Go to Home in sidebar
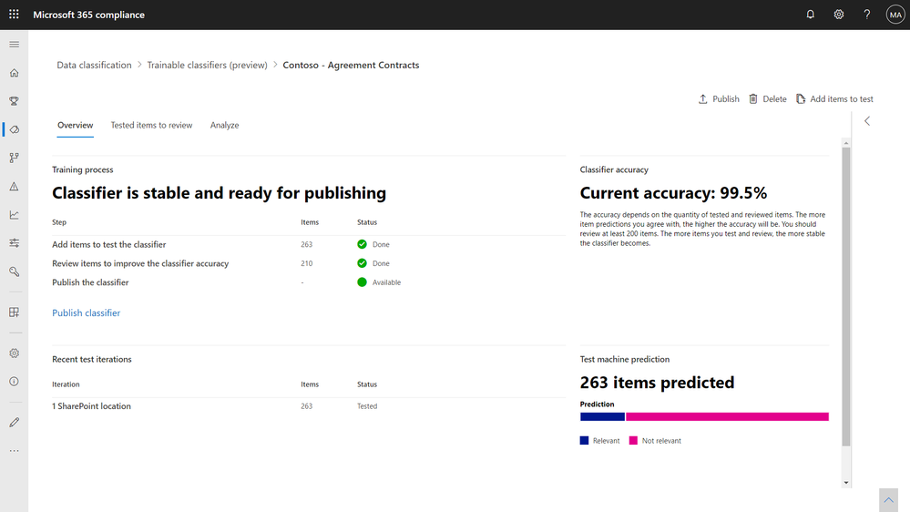 14,73
